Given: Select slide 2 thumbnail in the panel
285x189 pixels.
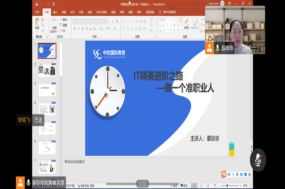Looking at the screenshot, I should [47, 70].
